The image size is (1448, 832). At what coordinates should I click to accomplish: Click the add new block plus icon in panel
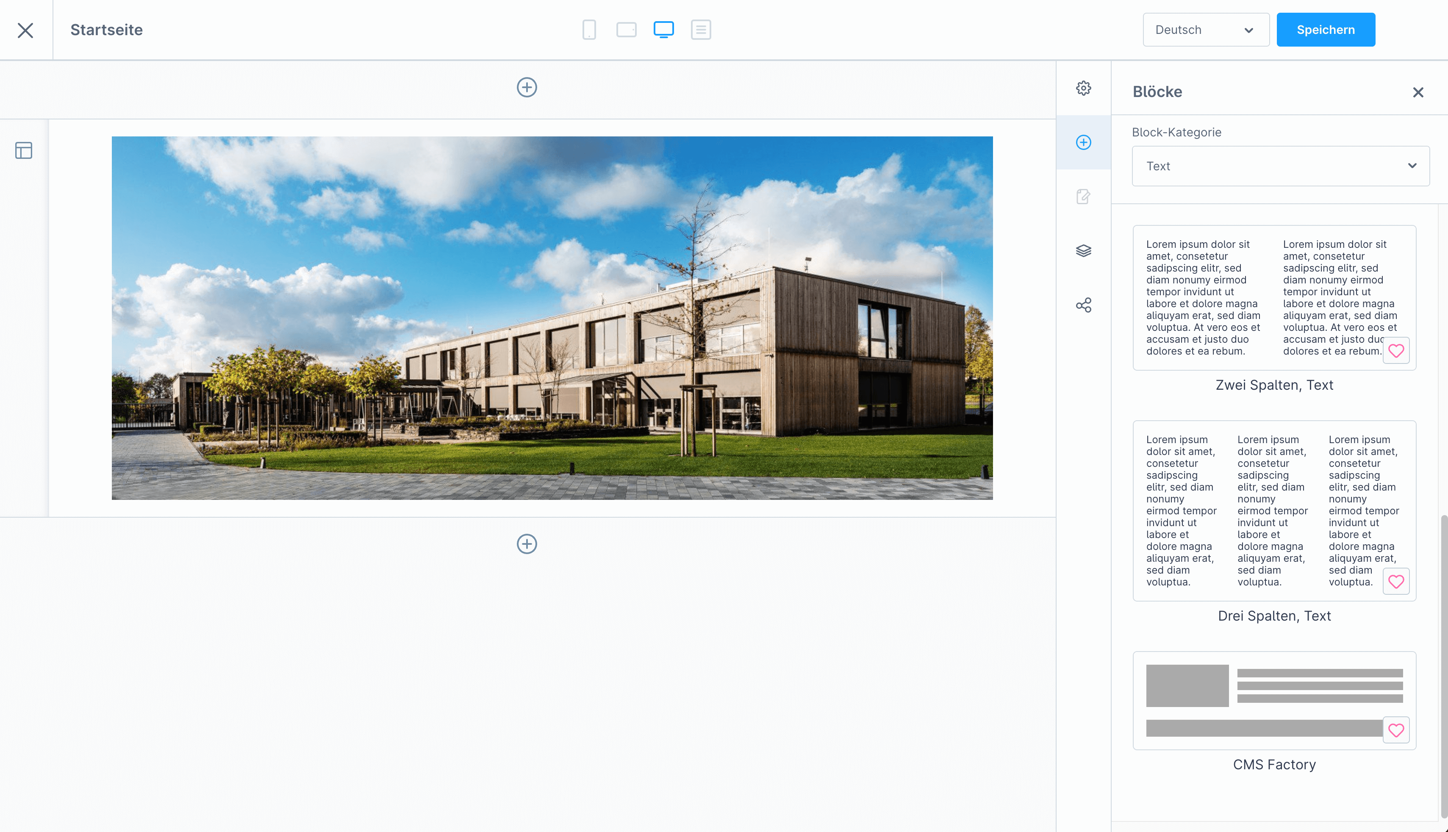[x=1083, y=142]
